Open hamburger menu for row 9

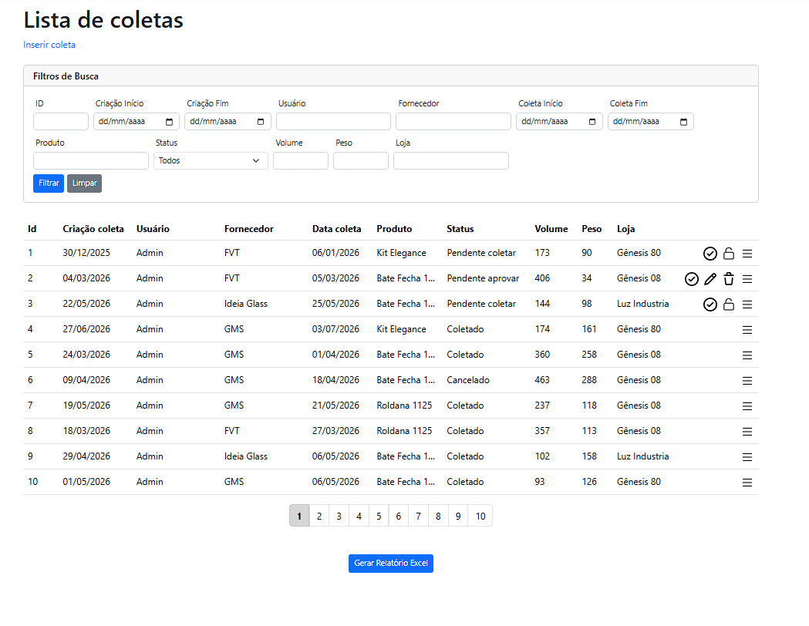(747, 457)
